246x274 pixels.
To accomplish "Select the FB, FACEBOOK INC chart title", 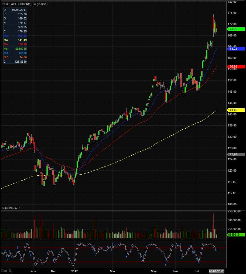I will (x=25, y=4).
